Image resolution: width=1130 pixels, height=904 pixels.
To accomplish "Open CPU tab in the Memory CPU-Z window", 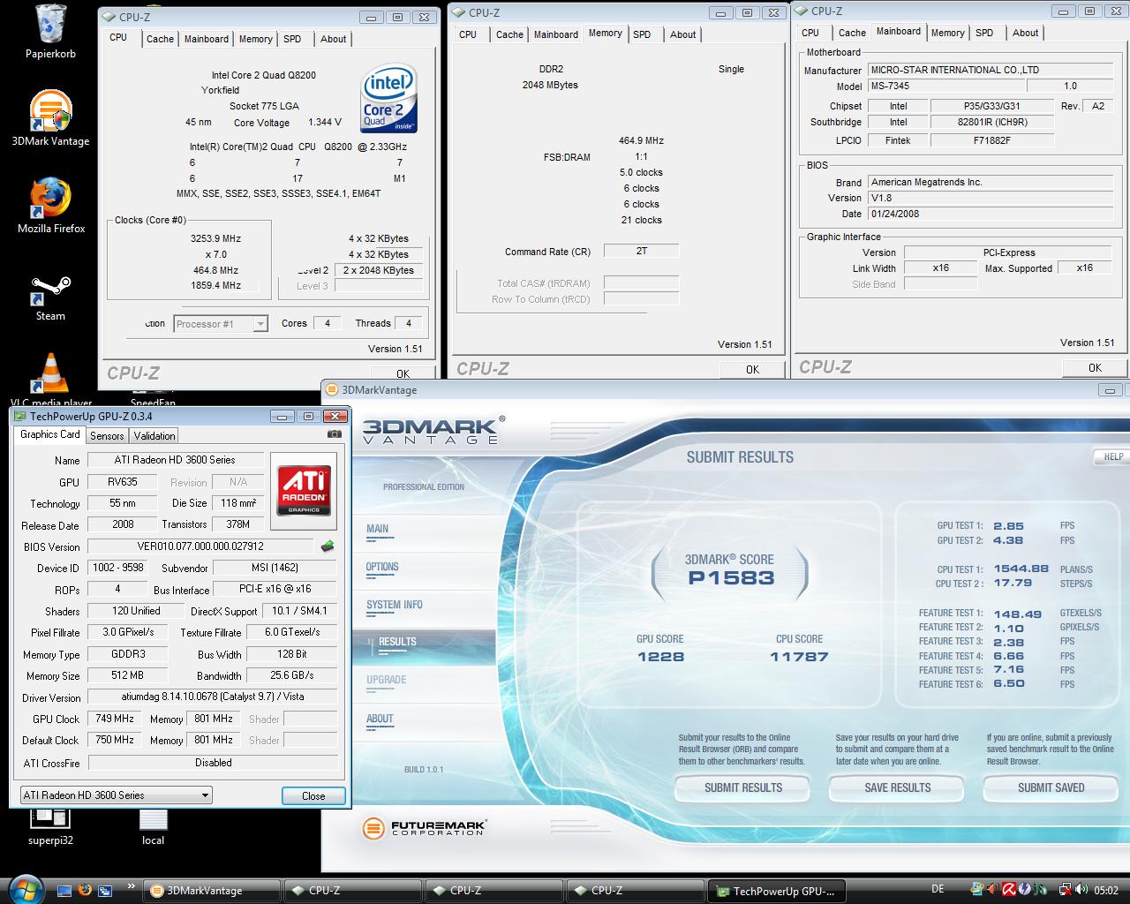I will click(468, 34).
